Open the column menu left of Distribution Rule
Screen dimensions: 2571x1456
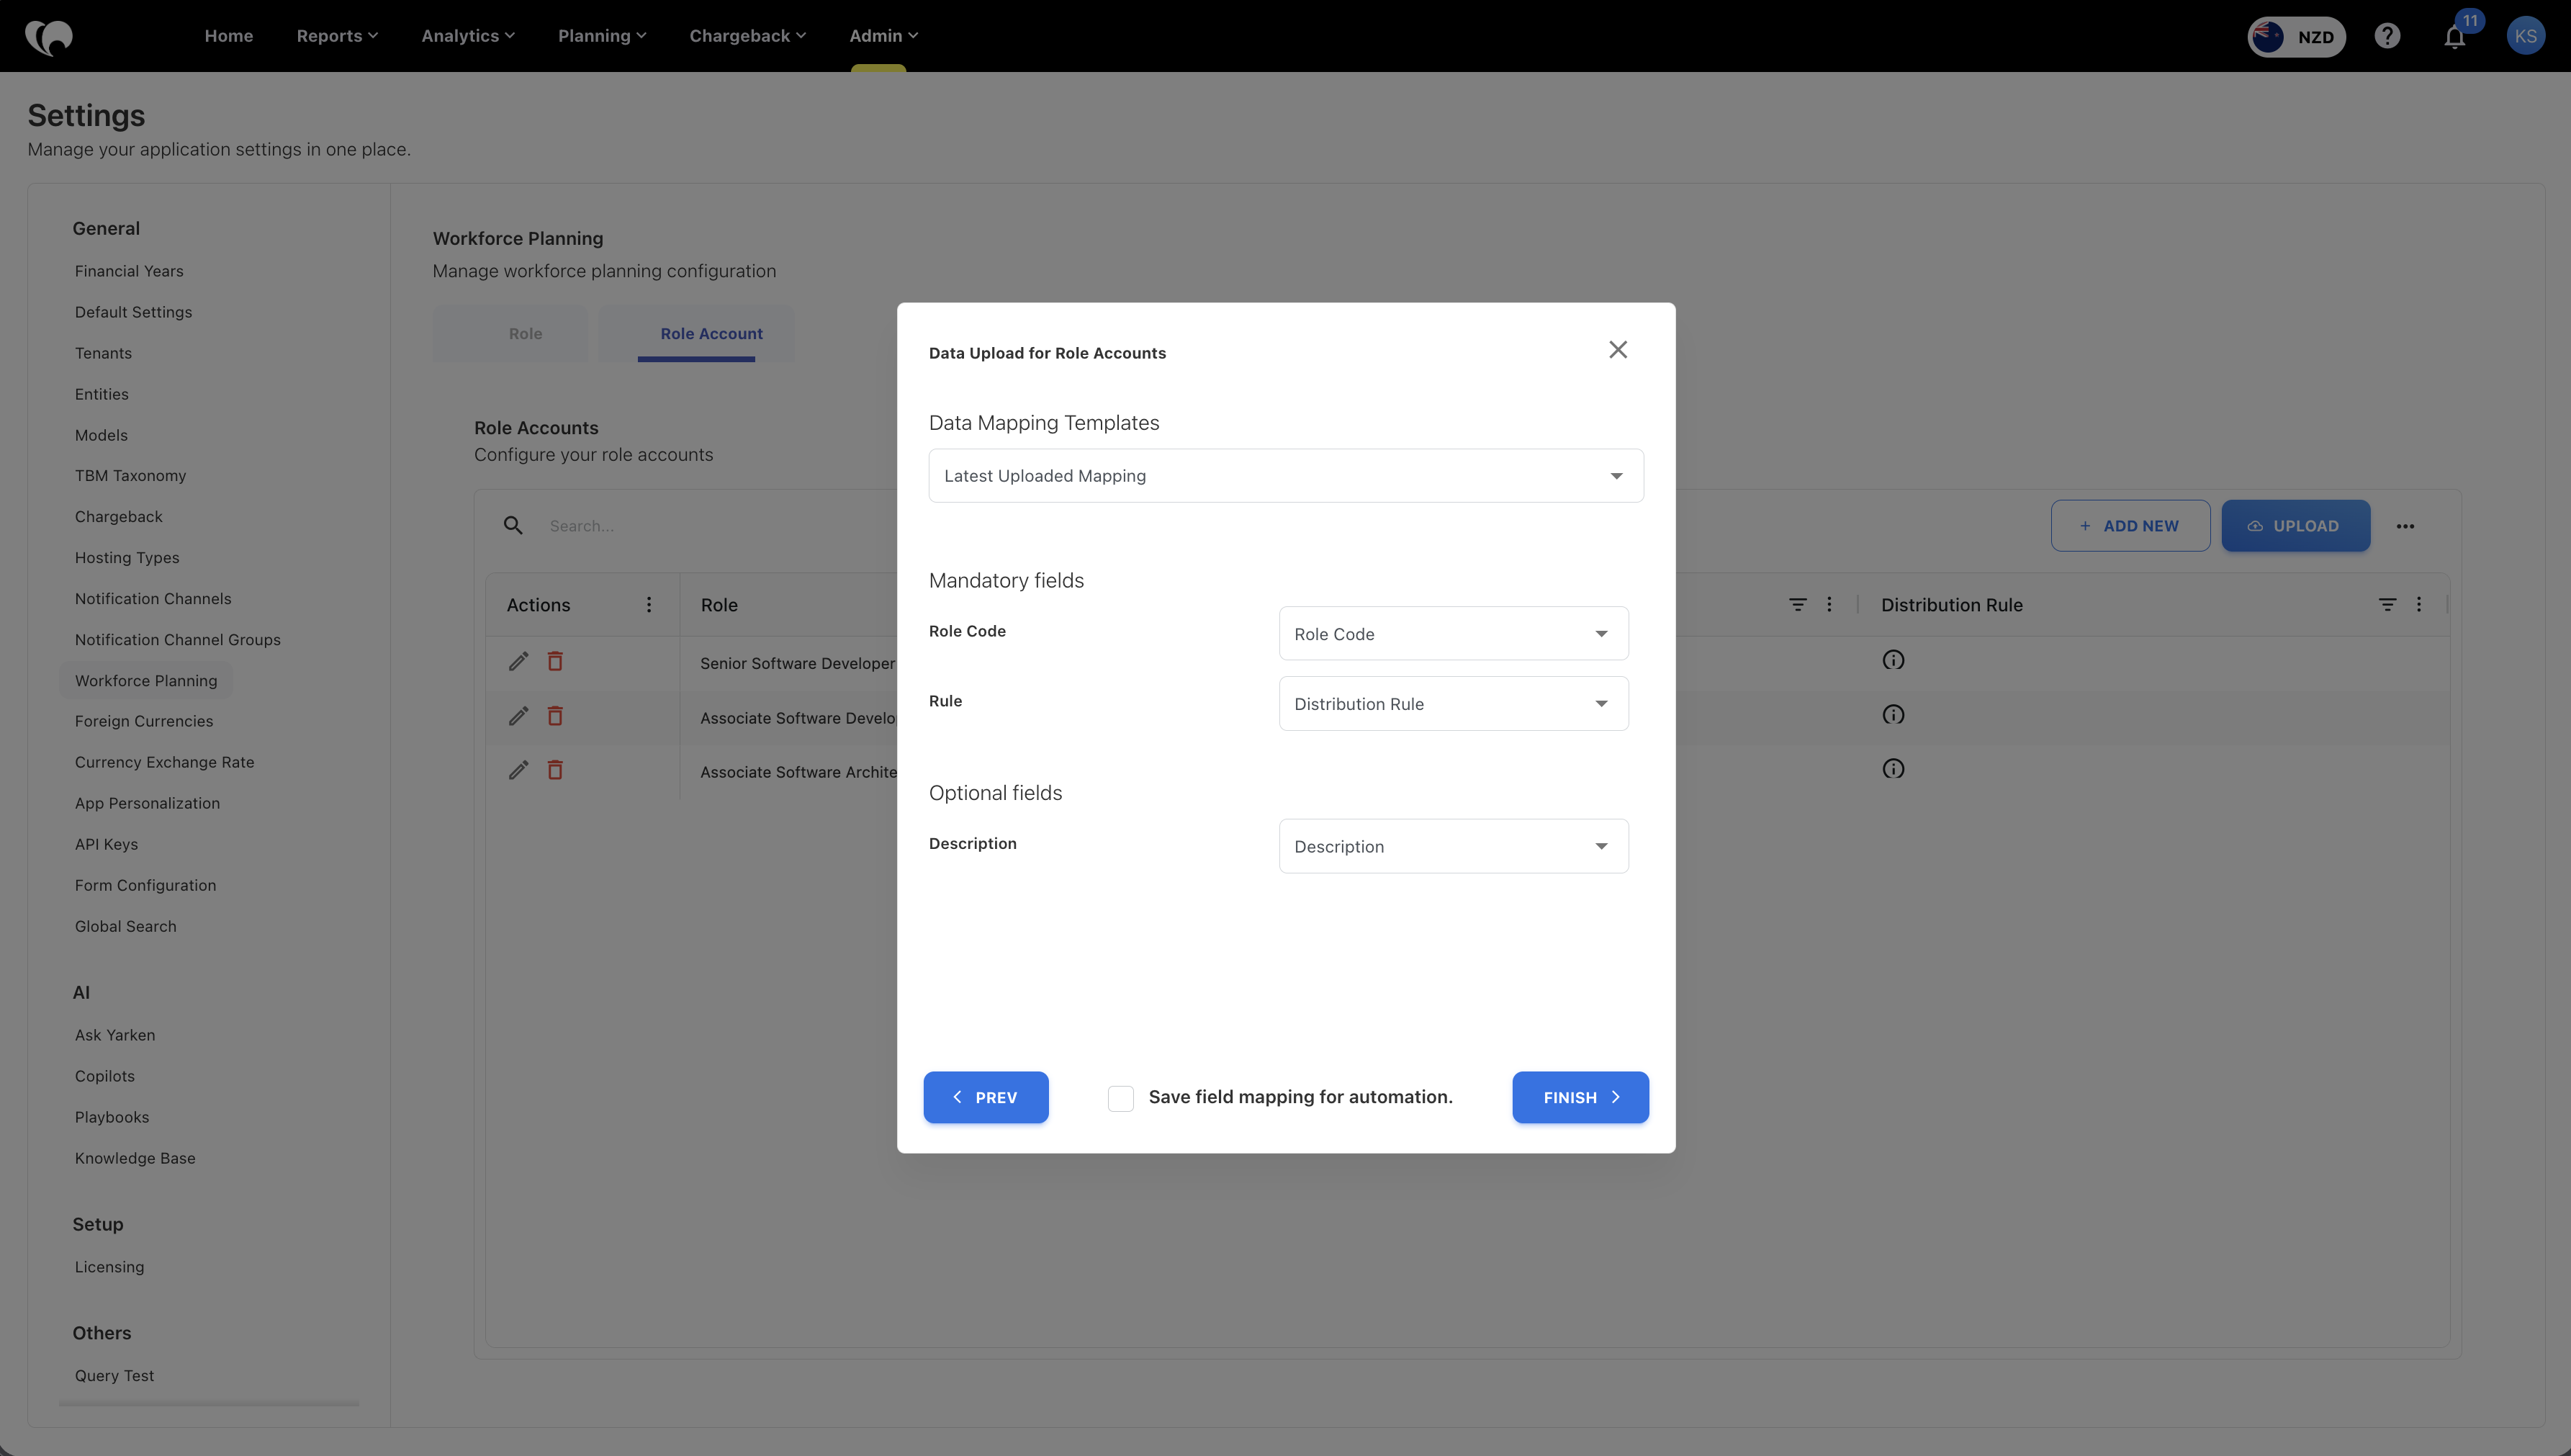1829,604
